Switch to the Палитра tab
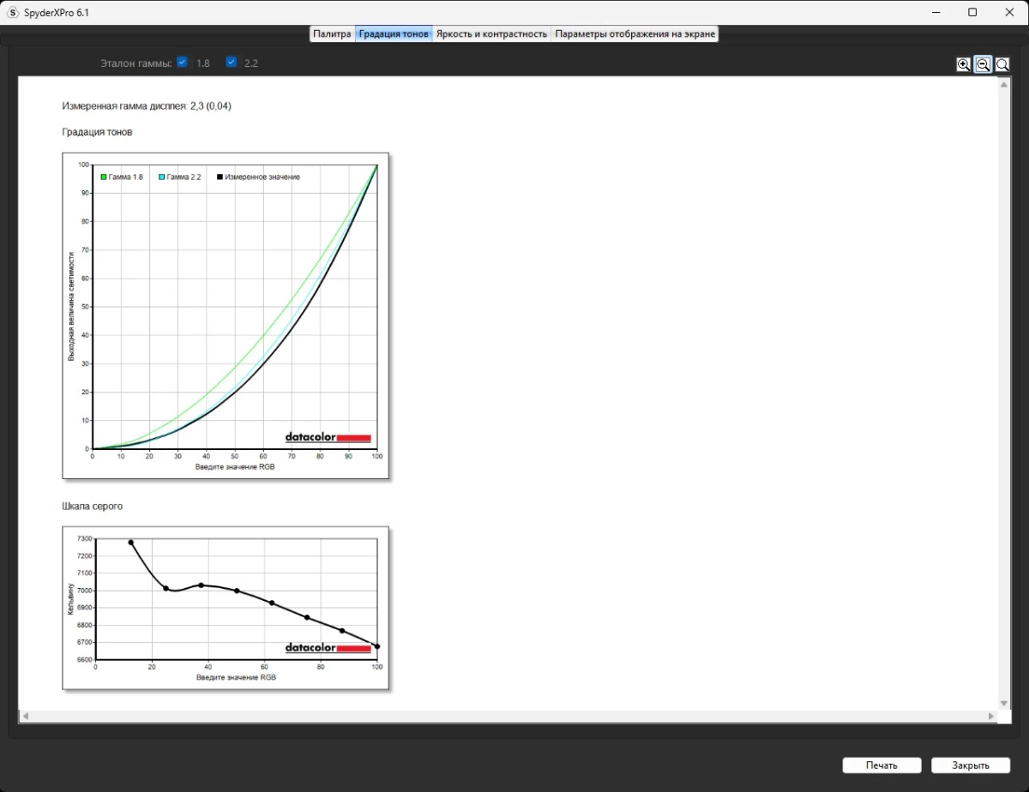 click(x=332, y=34)
